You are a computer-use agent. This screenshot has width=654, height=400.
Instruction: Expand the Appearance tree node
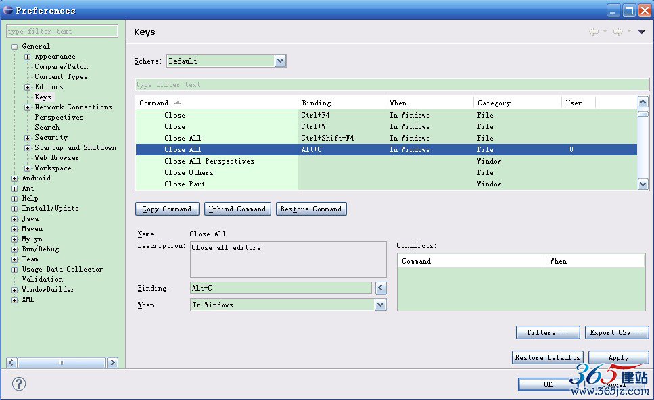pyautogui.click(x=28, y=57)
